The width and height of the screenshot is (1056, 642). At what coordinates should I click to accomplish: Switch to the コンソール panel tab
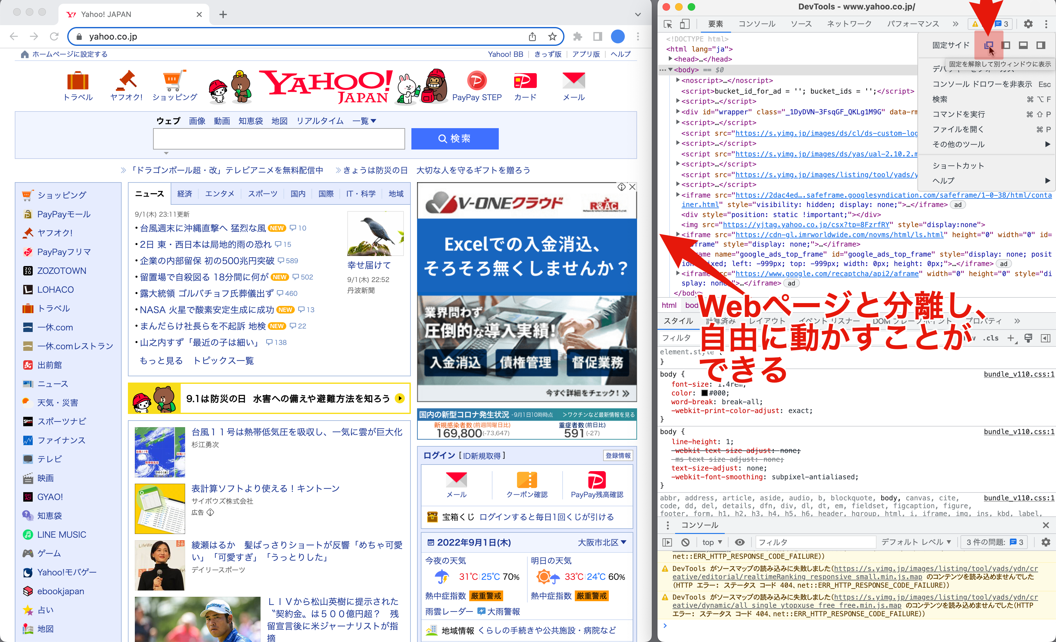coord(756,24)
